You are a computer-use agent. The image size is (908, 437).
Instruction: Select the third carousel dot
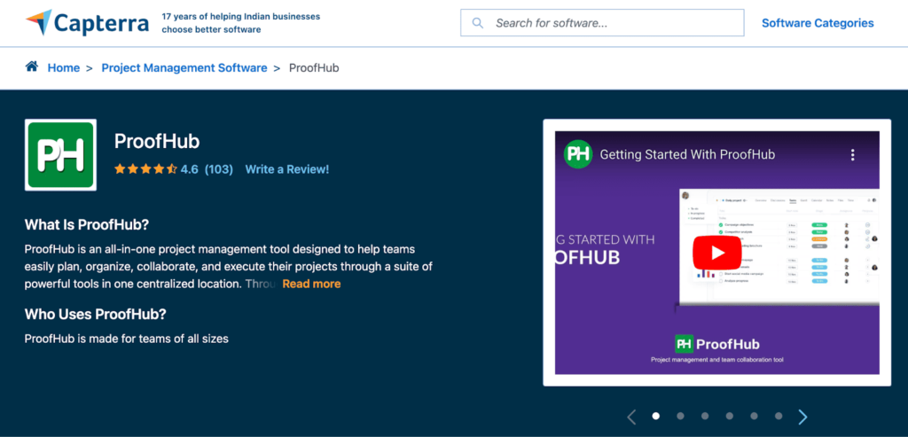(705, 416)
